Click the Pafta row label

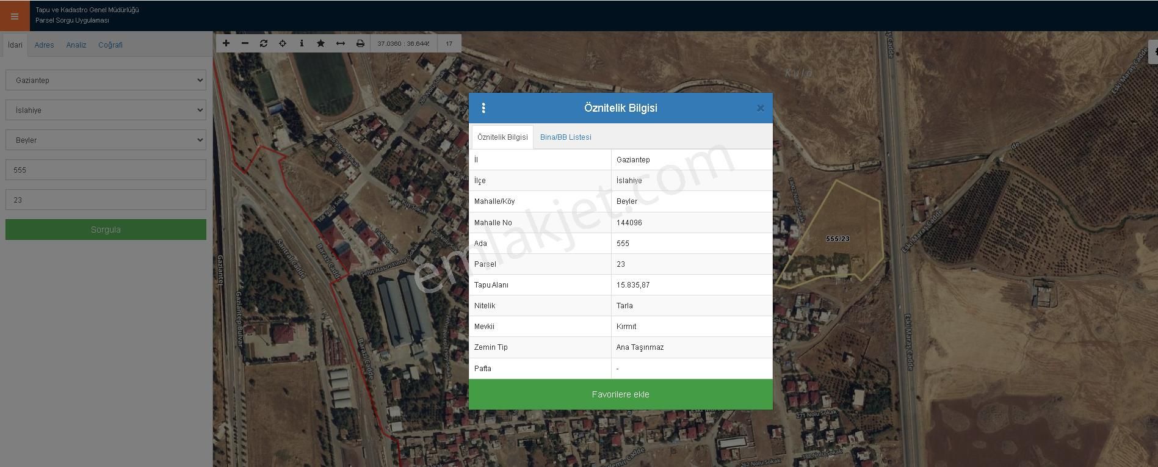483,369
